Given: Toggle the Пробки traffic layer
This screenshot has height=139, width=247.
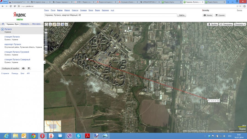Looking at the screenshot, I should pyautogui.click(x=213, y=24).
